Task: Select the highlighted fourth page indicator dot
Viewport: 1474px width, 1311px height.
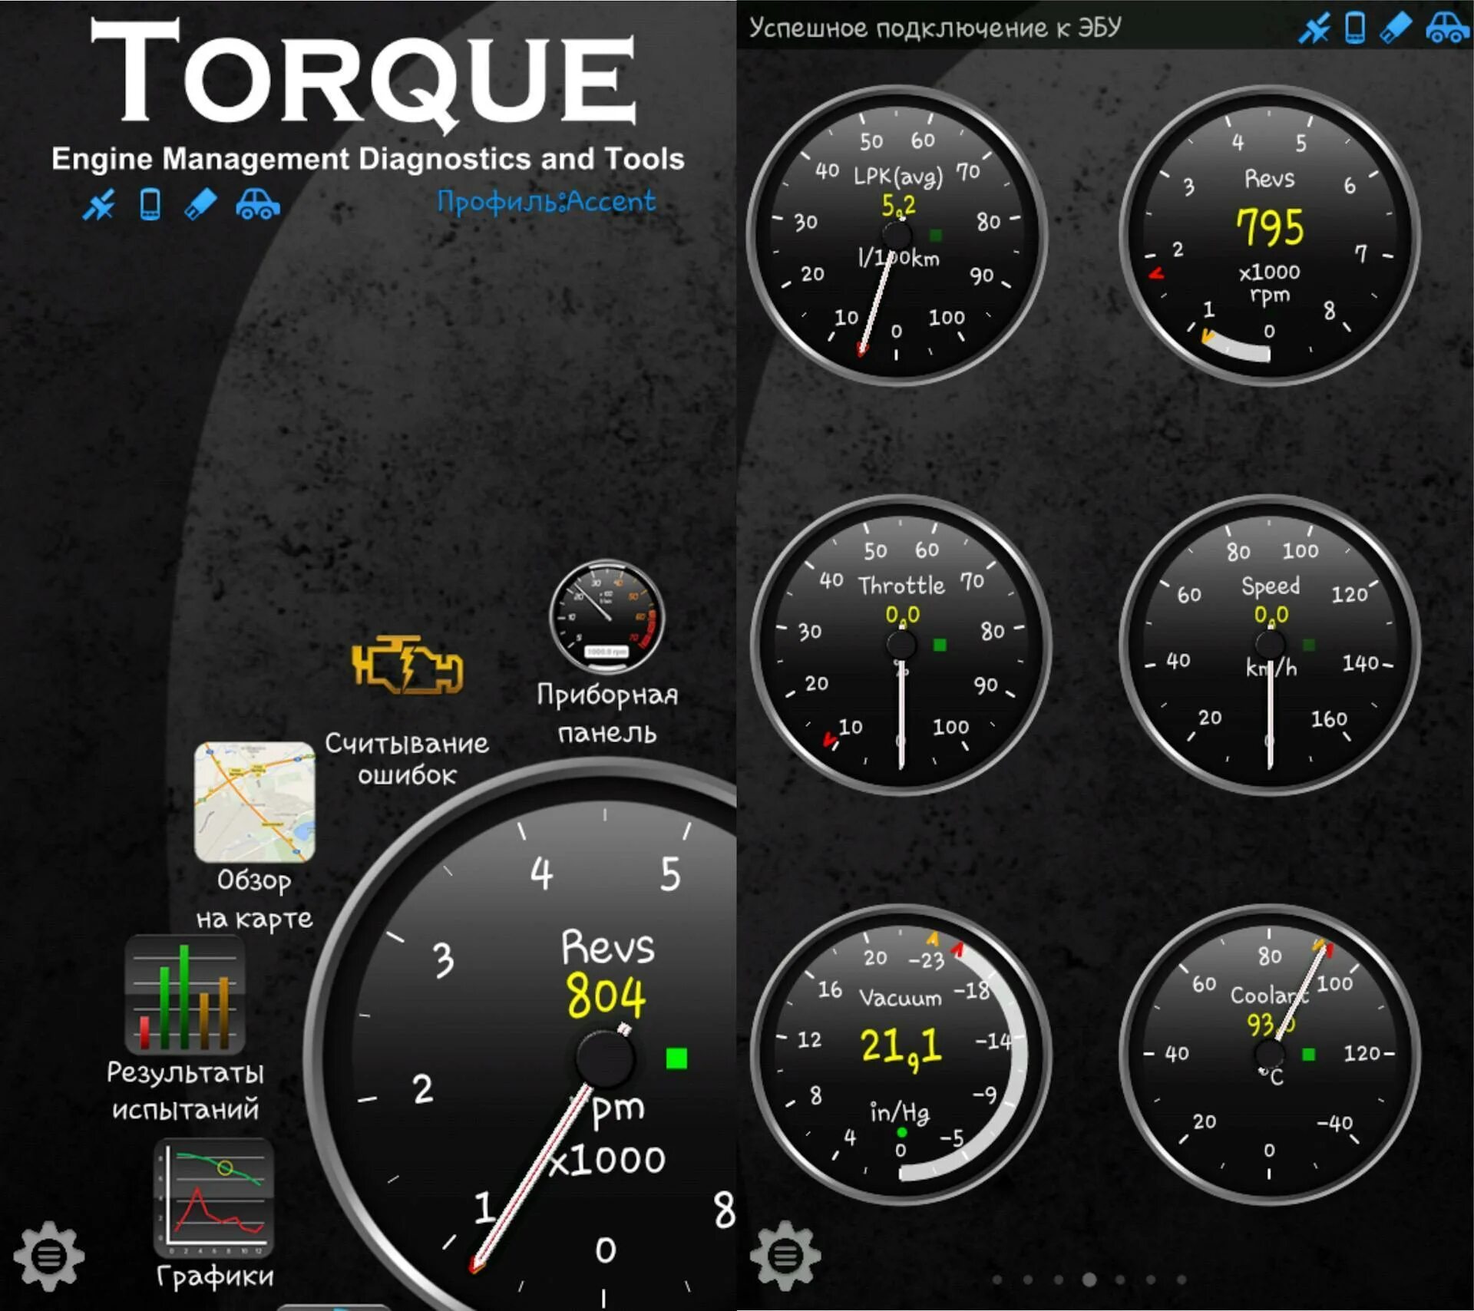Action: click(x=1089, y=1280)
